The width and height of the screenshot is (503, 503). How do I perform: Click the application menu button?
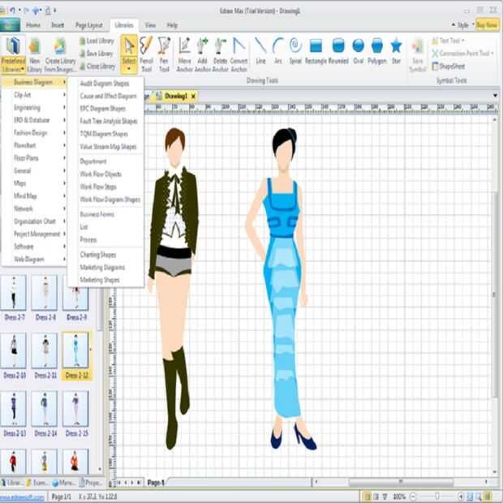(10, 25)
